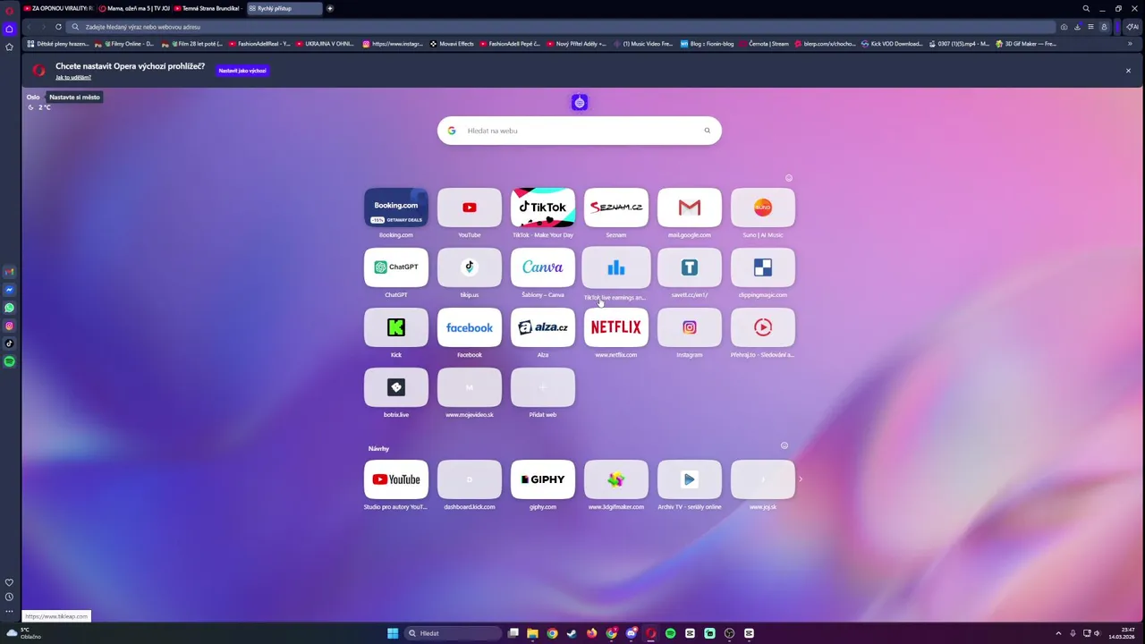
Task: Reload the page with the refresh icon
Action: click(58, 27)
